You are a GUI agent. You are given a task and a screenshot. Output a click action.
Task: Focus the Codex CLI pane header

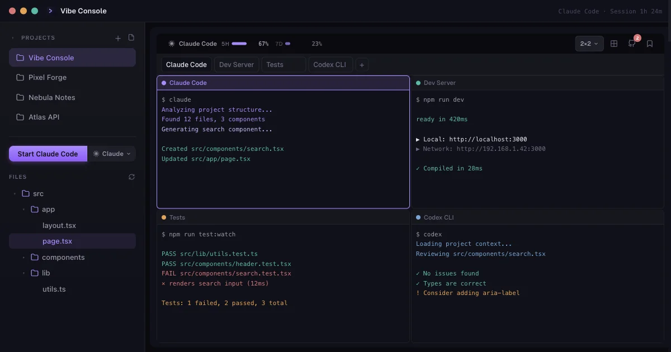click(537, 217)
